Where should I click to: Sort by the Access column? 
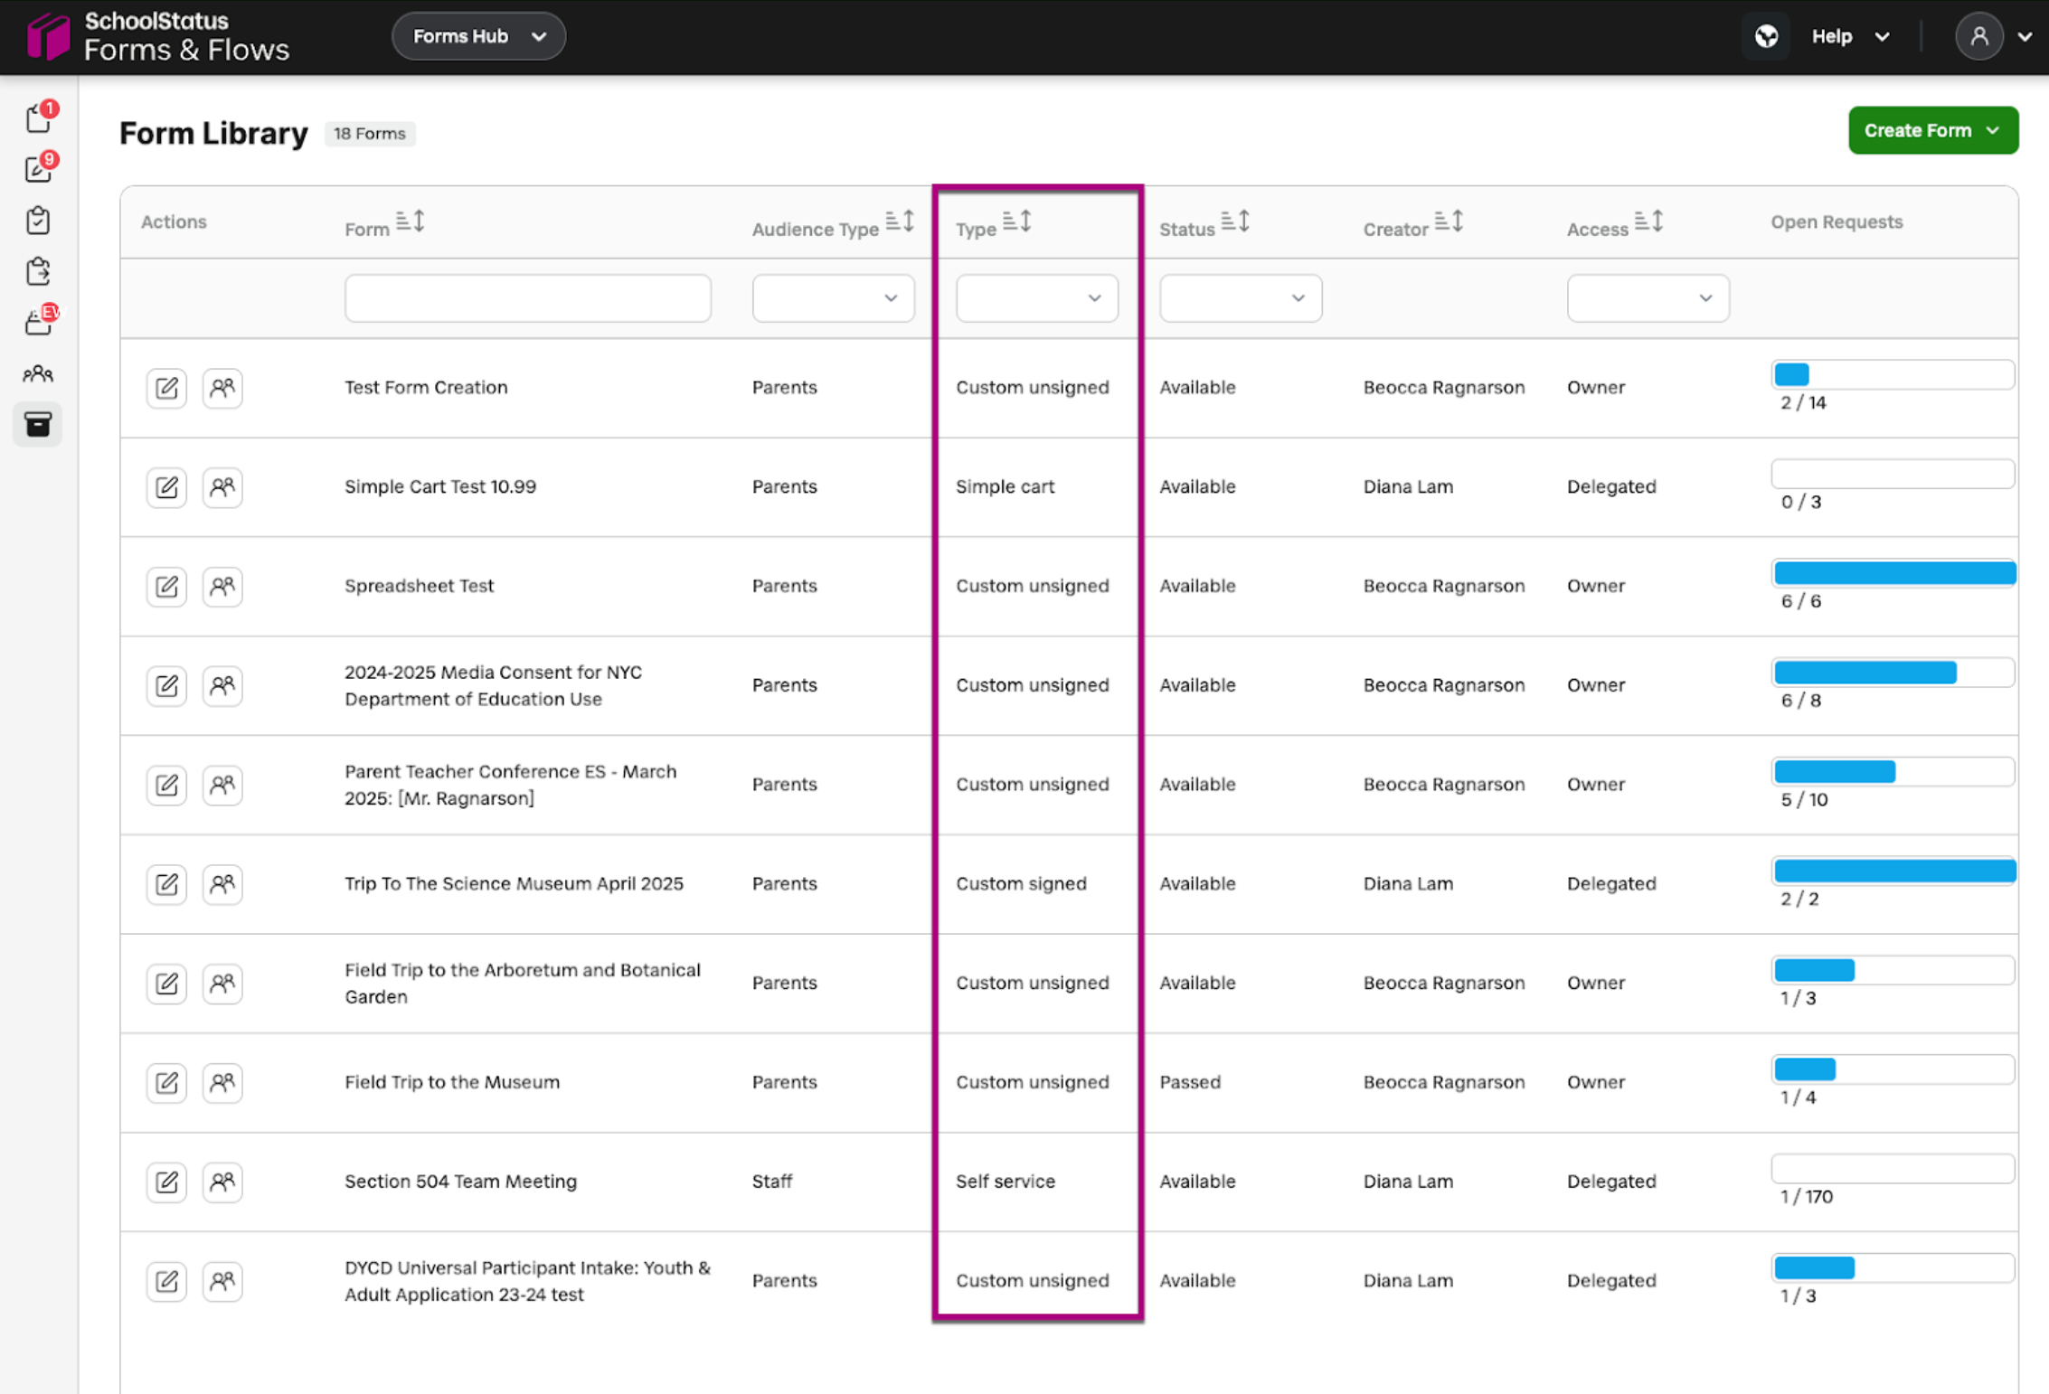(1648, 221)
